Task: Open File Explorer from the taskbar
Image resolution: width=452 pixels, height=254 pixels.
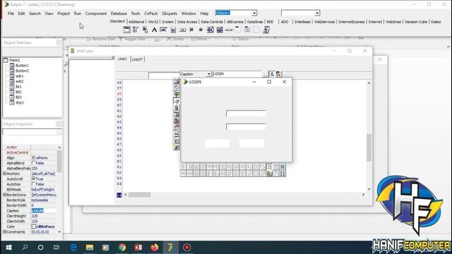Action: [90, 248]
